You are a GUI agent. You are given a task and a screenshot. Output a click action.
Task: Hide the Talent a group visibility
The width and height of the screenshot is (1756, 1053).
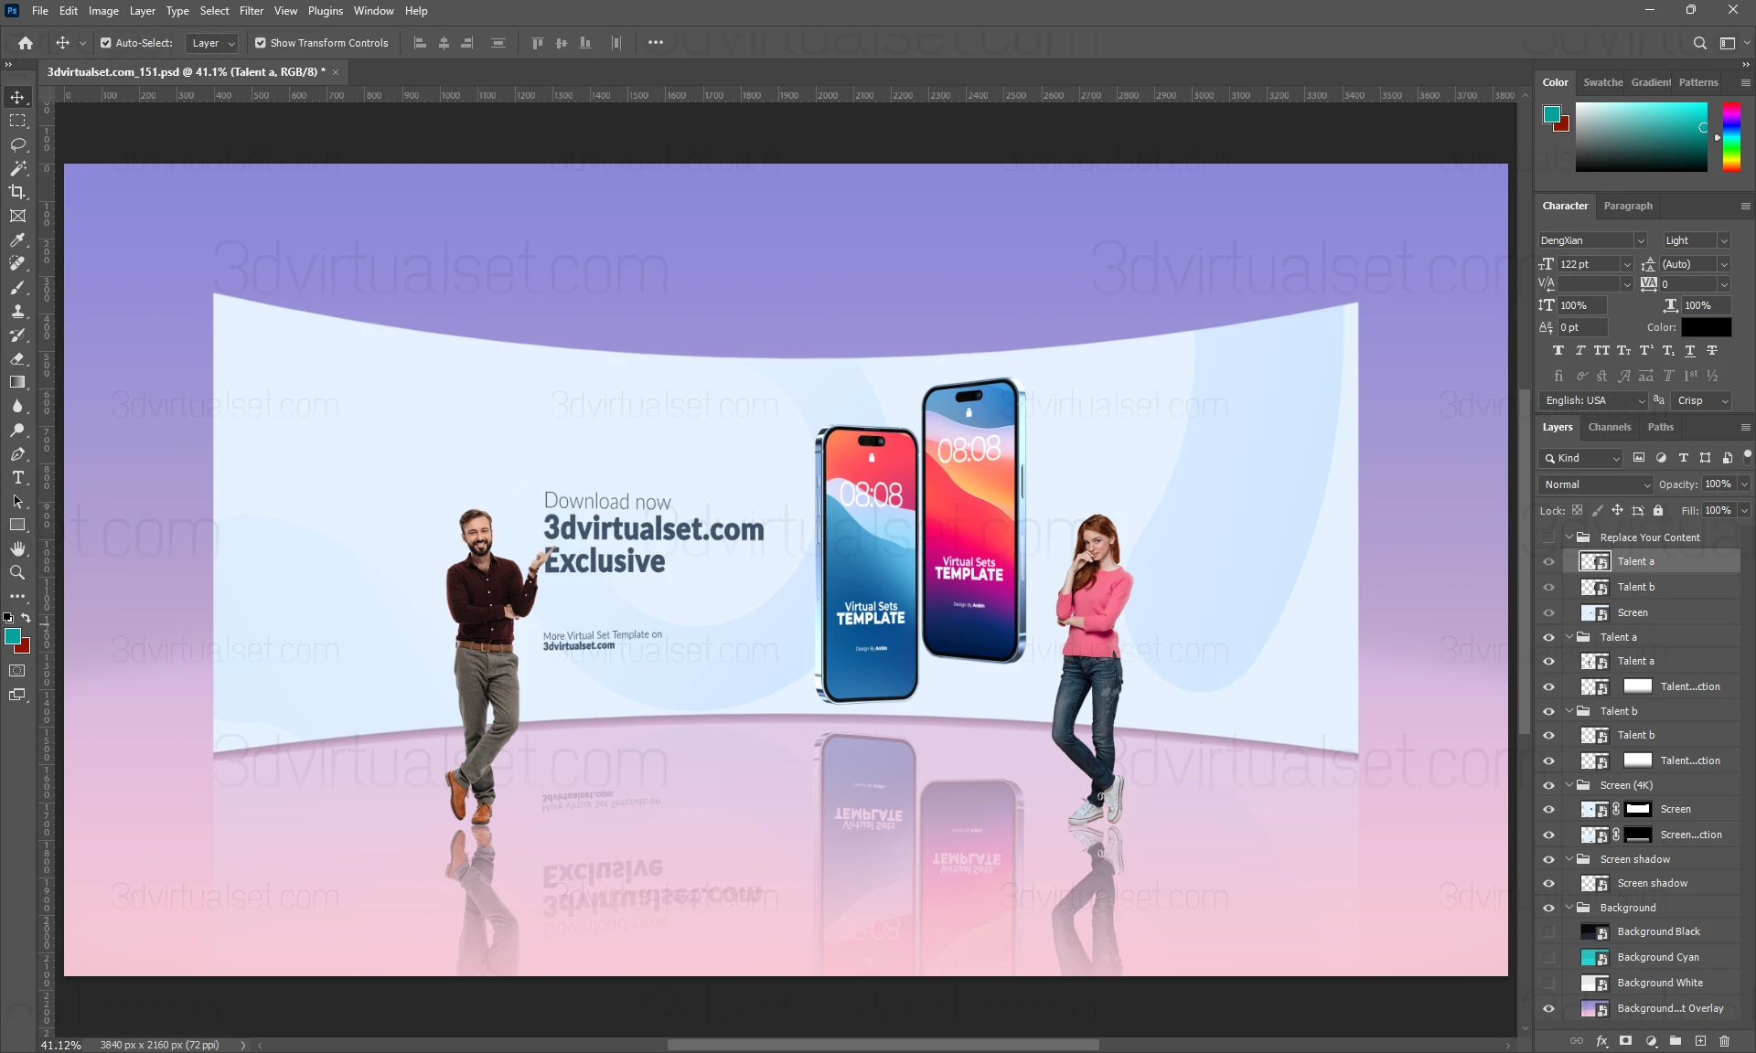[x=1548, y=637]
